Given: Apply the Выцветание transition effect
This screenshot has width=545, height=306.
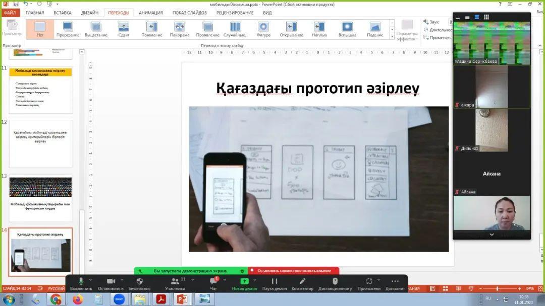Looking at the screenshot, I should tap(96, 29).
